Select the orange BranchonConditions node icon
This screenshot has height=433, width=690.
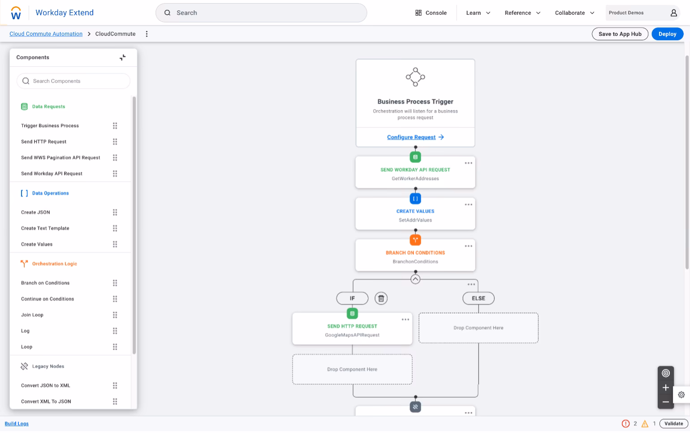[x=415, y=240]
